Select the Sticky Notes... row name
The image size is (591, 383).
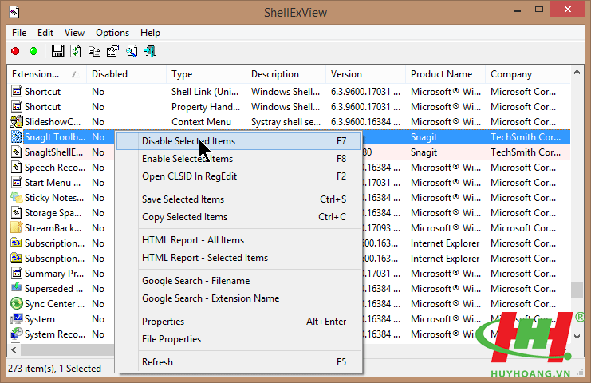click(54, 198)
